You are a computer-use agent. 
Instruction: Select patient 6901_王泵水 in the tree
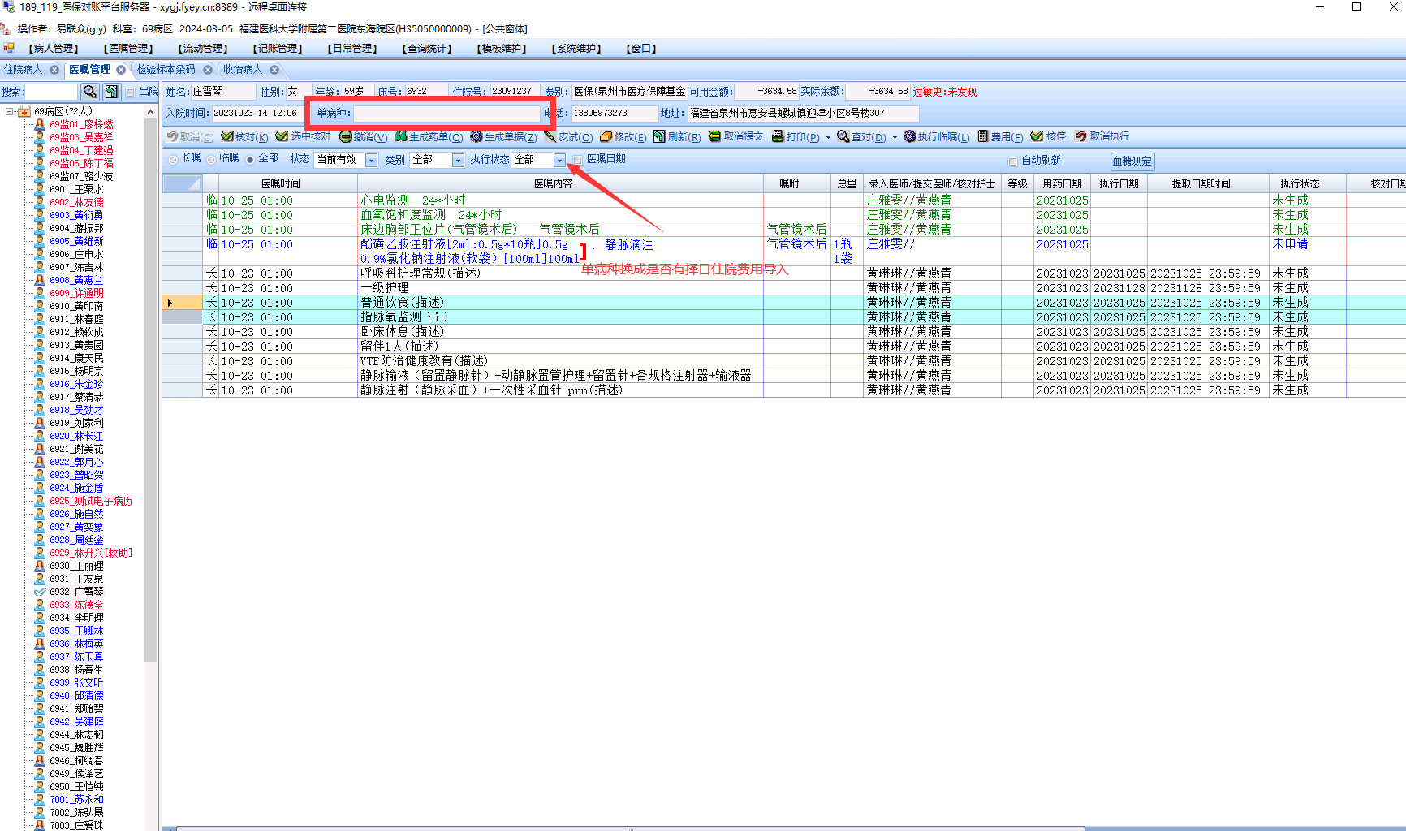[x=76, y=189]
